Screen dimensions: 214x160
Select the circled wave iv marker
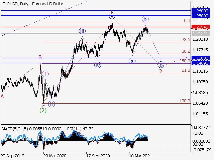pyautogui.click(x=98, y=65)
